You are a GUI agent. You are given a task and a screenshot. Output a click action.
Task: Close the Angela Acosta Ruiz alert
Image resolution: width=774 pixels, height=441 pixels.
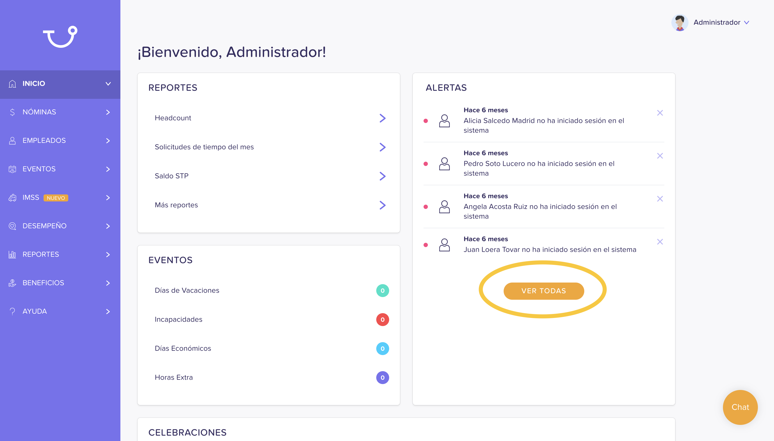point(660,199)
